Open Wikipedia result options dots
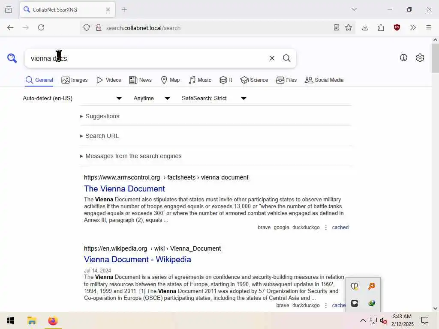Image resolution: width=439 pixels, height=329 pixels. (326, 305)
